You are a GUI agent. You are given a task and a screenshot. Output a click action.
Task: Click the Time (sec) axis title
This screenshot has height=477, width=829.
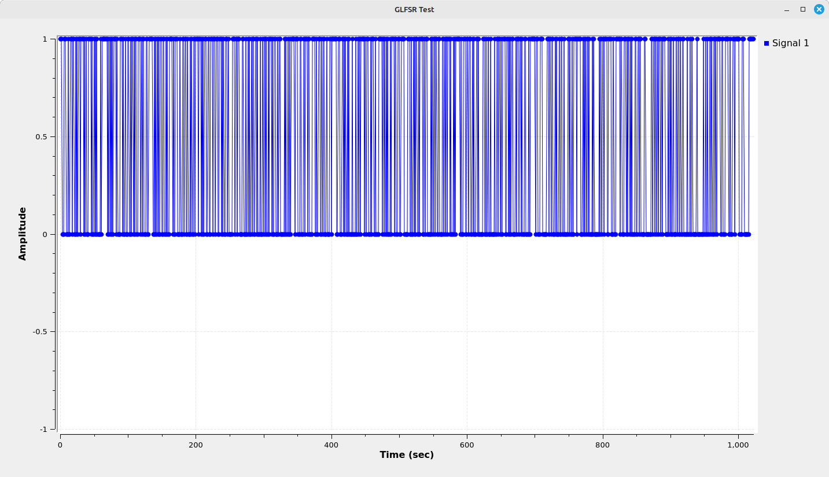tap(407, 455)
